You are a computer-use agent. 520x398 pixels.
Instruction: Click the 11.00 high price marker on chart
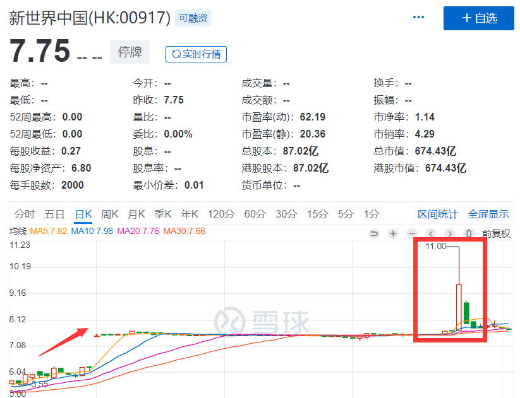click(x=436, y=247)
